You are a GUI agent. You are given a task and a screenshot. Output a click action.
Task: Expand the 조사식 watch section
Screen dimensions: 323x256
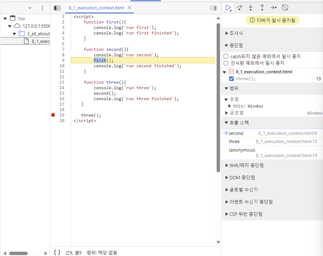(x=226, y=33)
